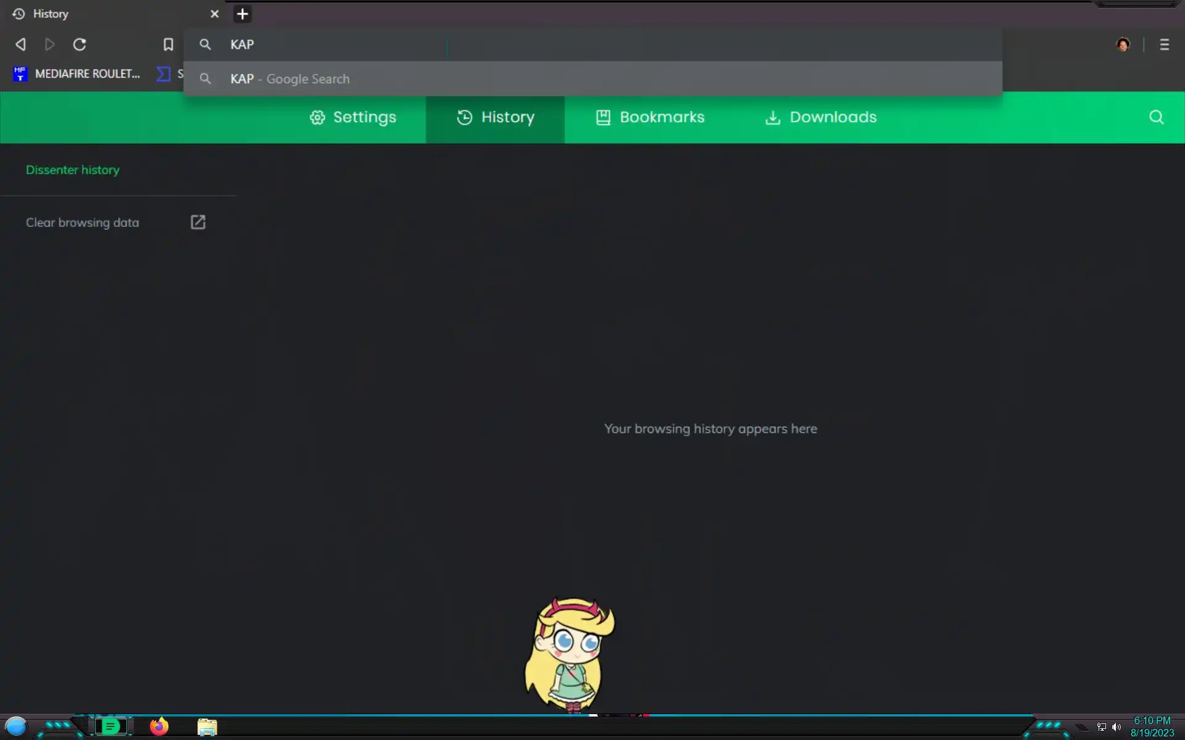Click Clear browsing data link
1185x740 pixels.
pos(82,223)
